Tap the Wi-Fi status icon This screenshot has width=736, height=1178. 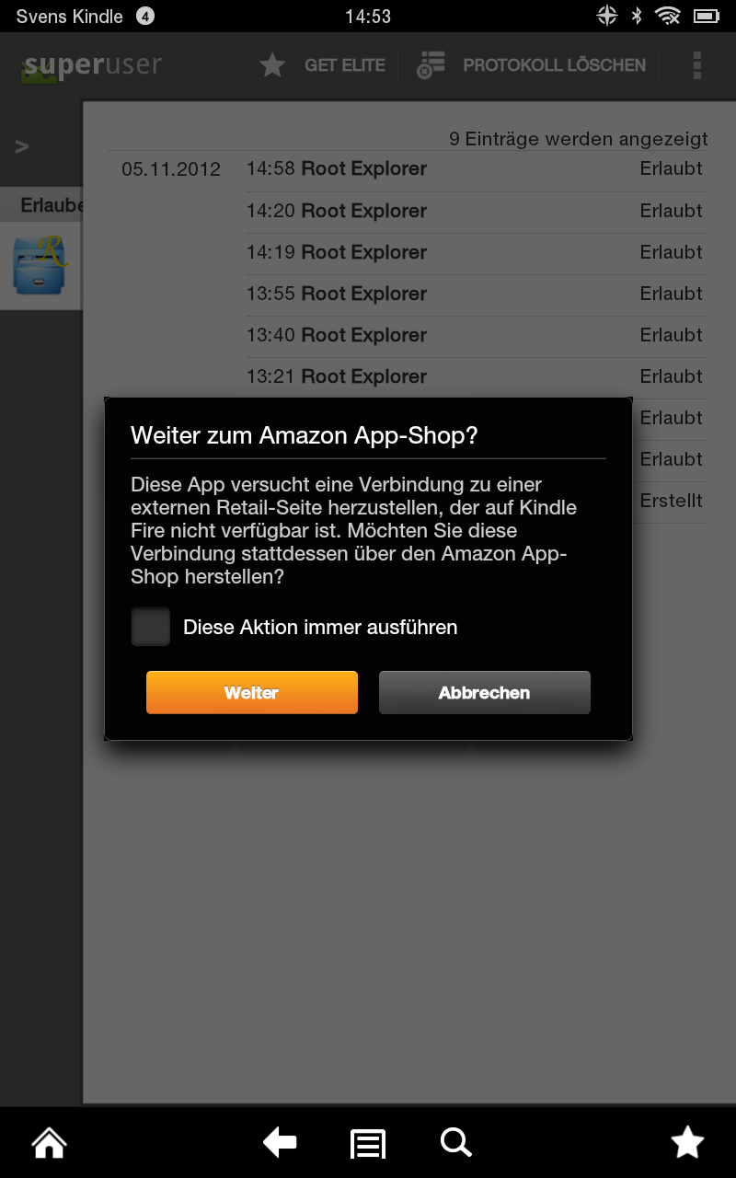point(667,16)
